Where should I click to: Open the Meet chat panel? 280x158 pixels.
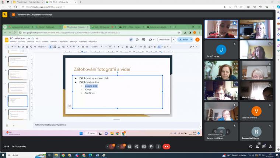pyautogui.click(x=264, y=147)
